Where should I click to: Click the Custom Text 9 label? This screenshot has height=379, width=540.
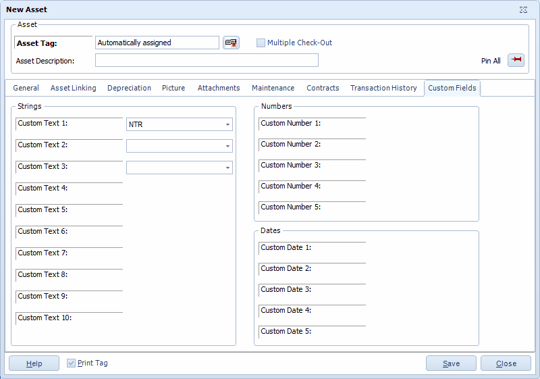click(x=43, y=297)
